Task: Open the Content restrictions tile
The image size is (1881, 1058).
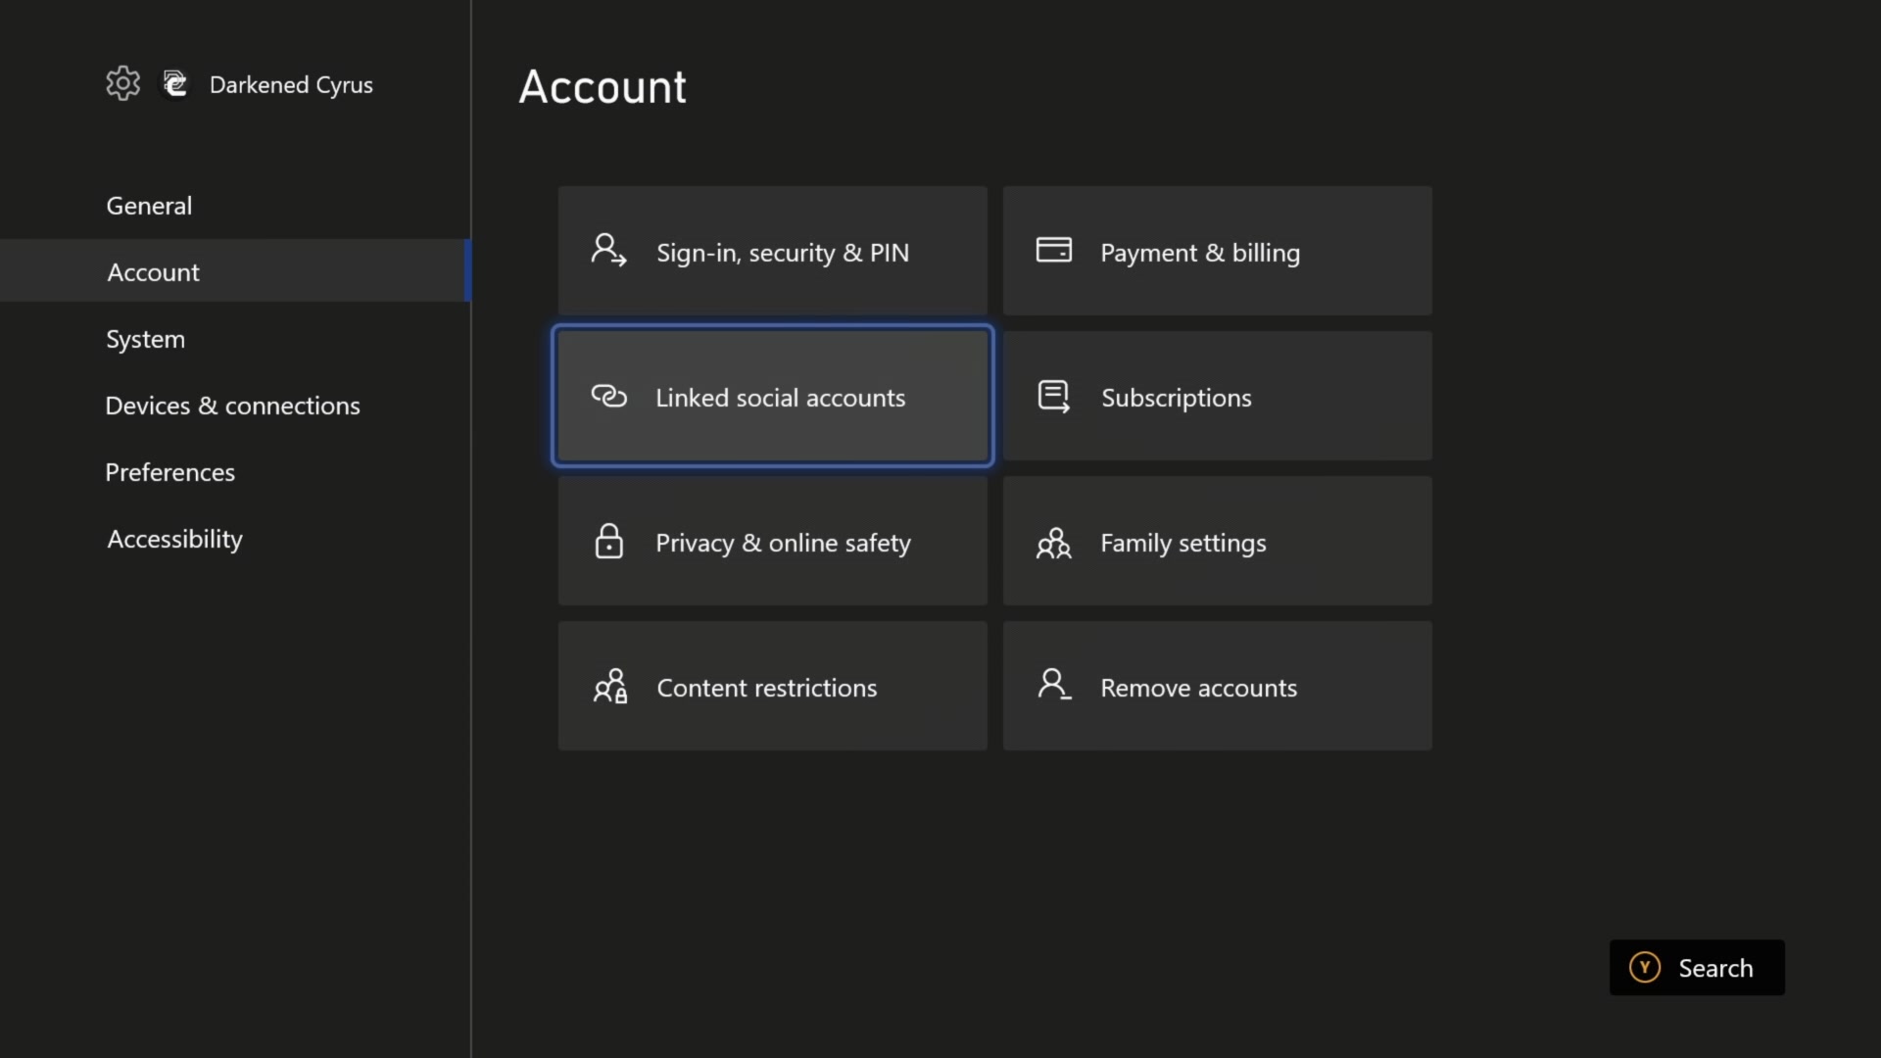Action: click(772, 687)
